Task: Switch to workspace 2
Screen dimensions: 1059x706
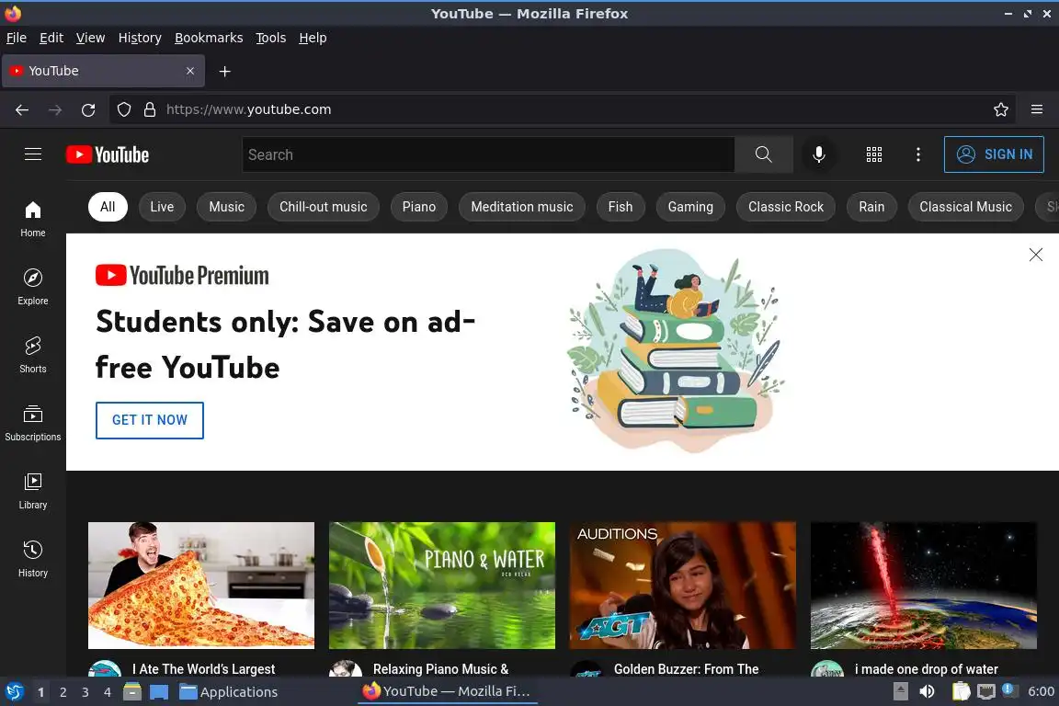Action: 63,692
